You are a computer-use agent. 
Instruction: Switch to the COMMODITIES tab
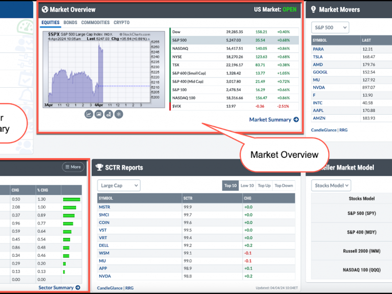pos(95,23)
